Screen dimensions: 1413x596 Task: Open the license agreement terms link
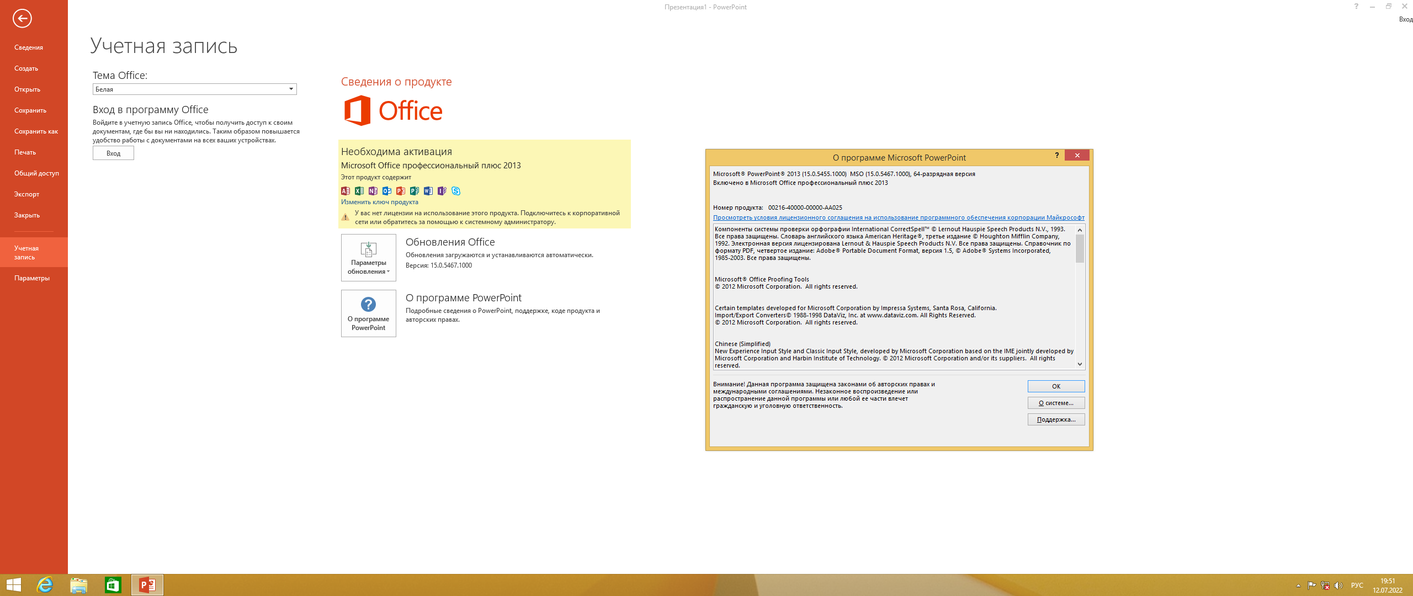tap(899, 217)
